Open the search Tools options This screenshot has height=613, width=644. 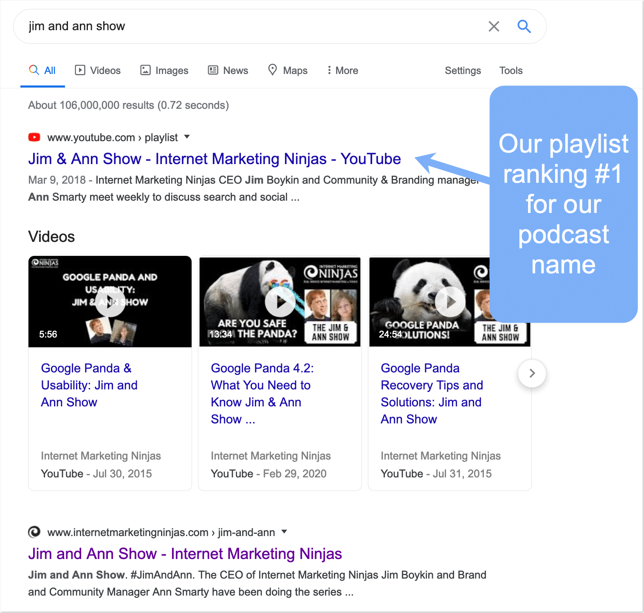(511, 71)
